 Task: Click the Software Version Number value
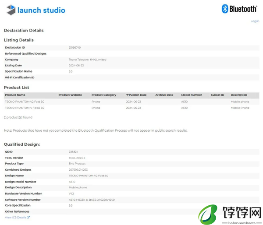click(x=92, y=200)
